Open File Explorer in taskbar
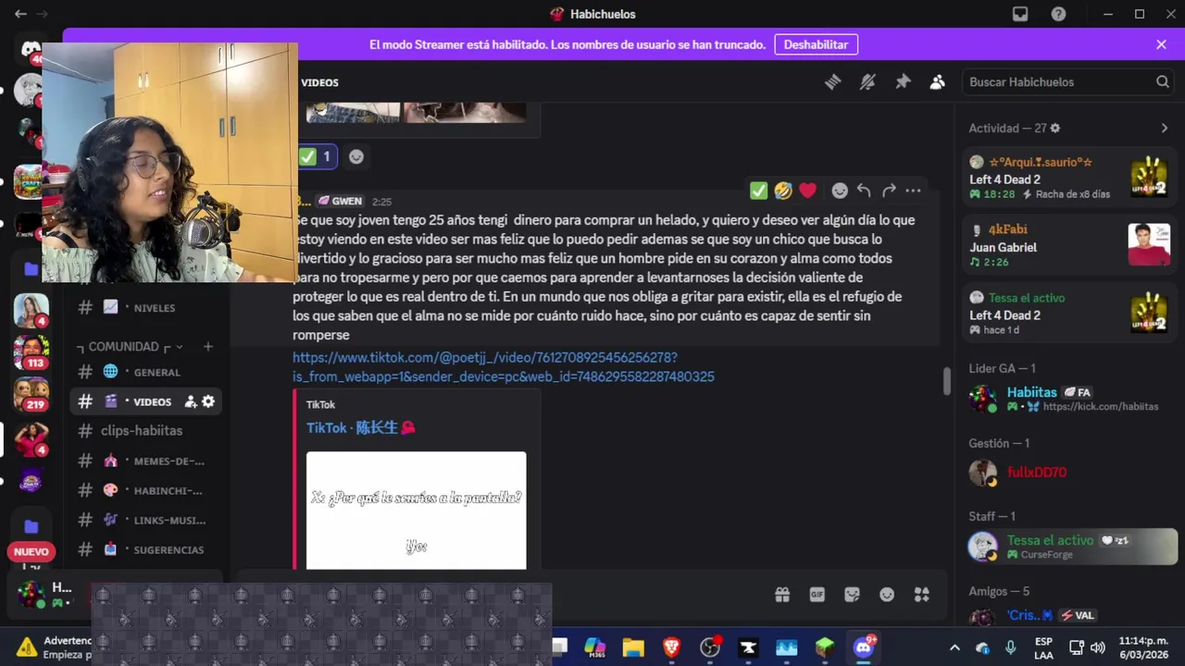Viewport: 1185px width, 666px height. pyautogui.click(x=633, y=647)
